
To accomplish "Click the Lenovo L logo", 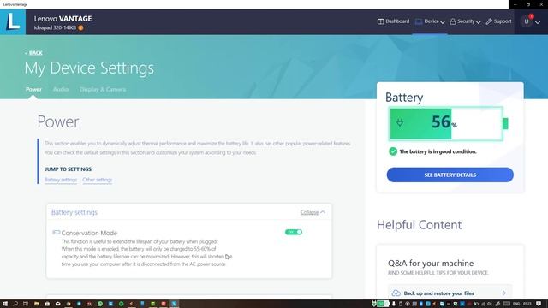I will pos(13,21).
